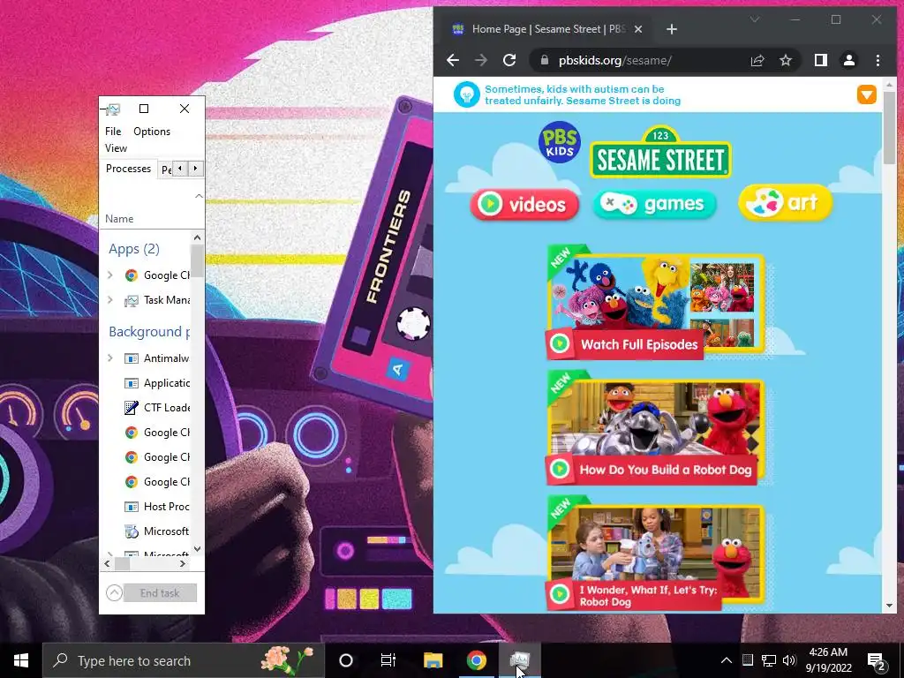
Task: Show hidden system tray icons
Action: pyautogui.click(x=727, y=660)
